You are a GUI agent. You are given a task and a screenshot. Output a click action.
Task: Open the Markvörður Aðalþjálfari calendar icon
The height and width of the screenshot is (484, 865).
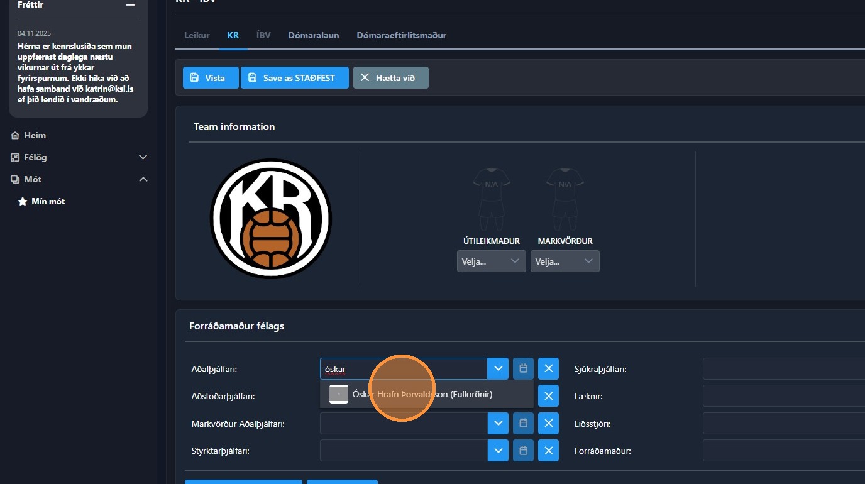[x=523, y=424]
